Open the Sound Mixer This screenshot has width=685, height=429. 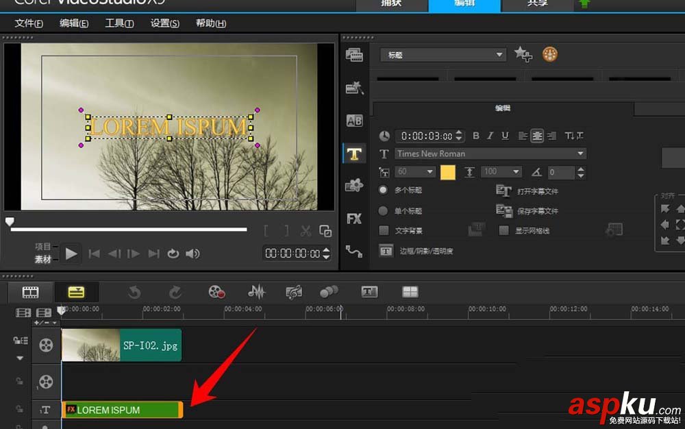(x=256, y=292)
